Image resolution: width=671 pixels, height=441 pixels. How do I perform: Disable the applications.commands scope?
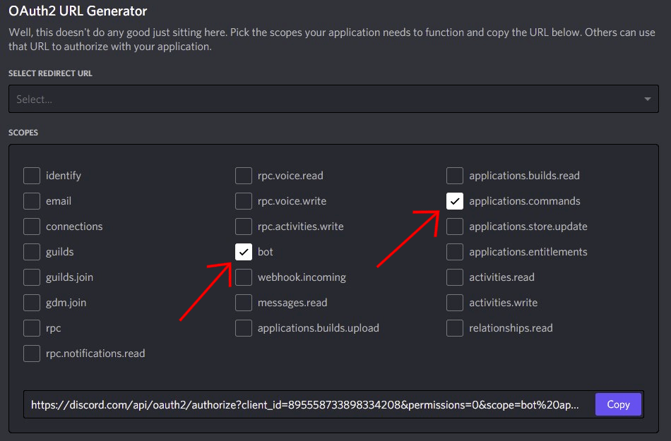pos(455,201)
